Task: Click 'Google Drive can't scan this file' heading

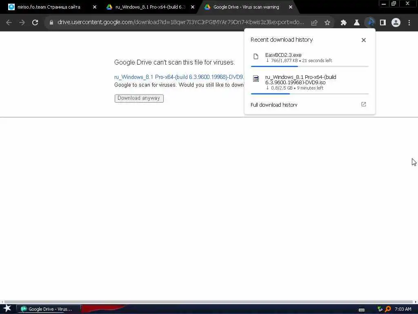Action: pyautogui.click(x=175, y=63)
